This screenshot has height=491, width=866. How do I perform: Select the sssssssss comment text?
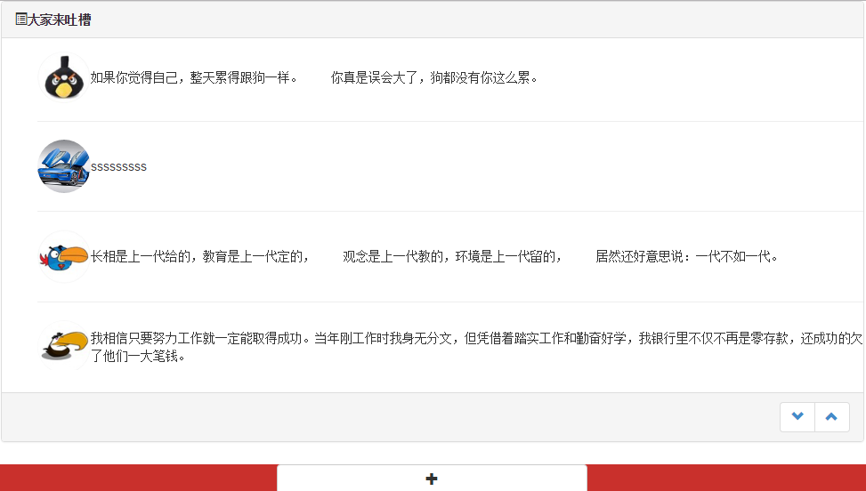click(x=118, y=167)
